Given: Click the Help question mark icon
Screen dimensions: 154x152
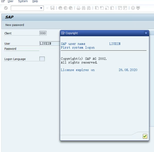Looking at the screenshot, I should tap(133, 8).
